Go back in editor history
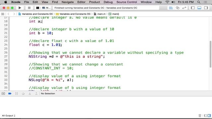Viewport: 212px width, 119px height. point(9,14)
